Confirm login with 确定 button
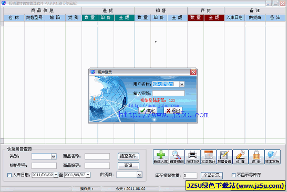The width and height of the screenshot is (287, 192). [148, 110]
